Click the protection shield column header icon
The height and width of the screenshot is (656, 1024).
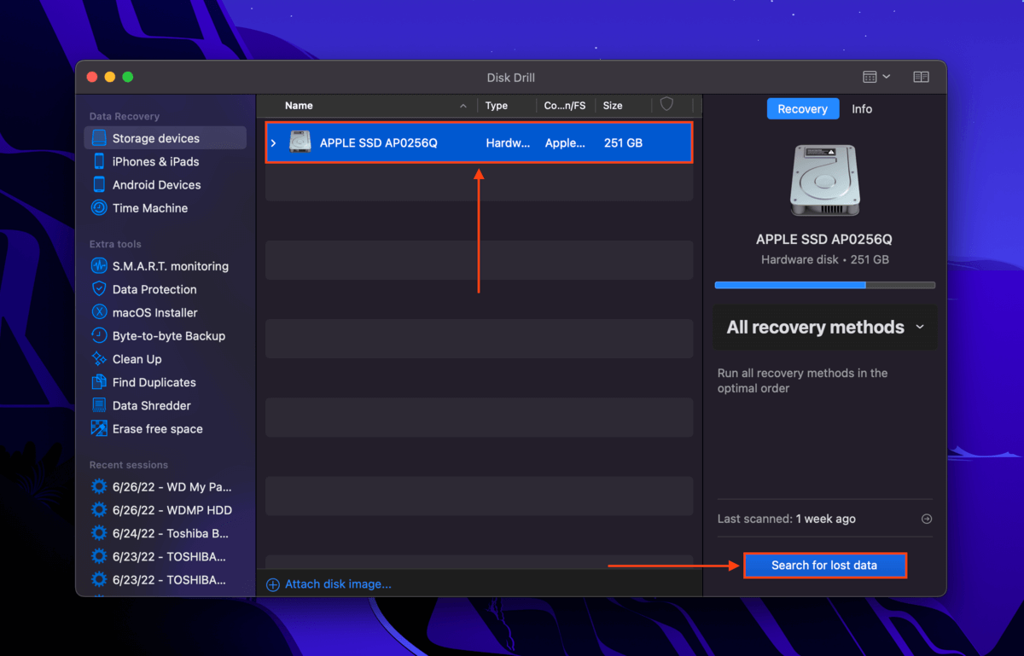click(x=667, y=104)
